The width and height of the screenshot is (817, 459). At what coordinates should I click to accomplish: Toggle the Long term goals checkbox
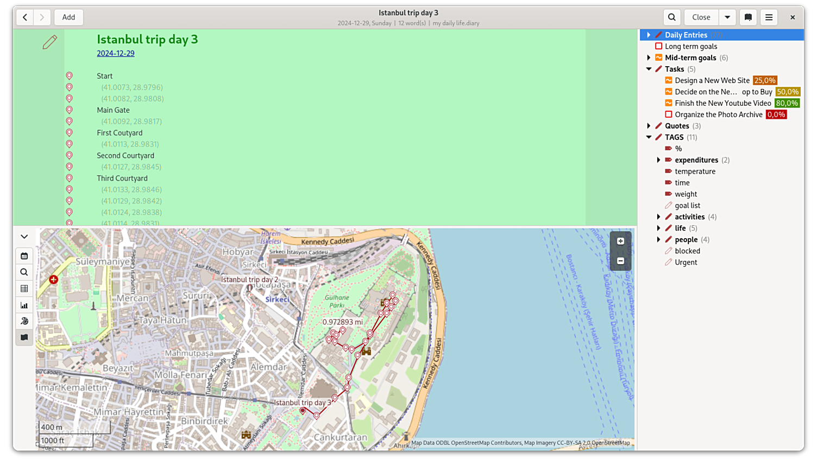[658, 47]
